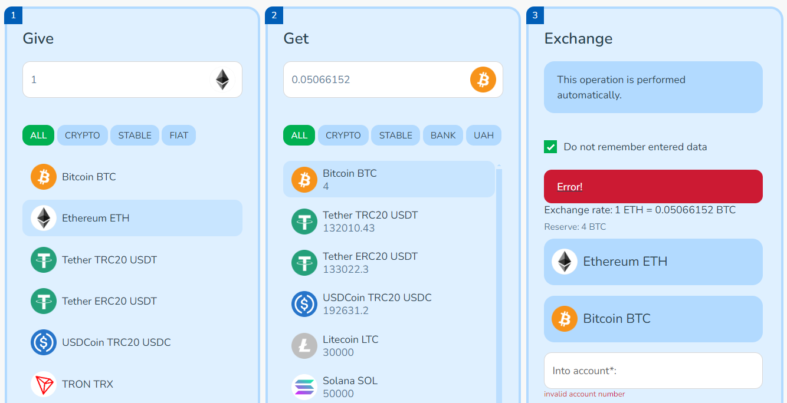
Task: Click Bitcoin icon in Exchange panel card
Action: point(565,319)
